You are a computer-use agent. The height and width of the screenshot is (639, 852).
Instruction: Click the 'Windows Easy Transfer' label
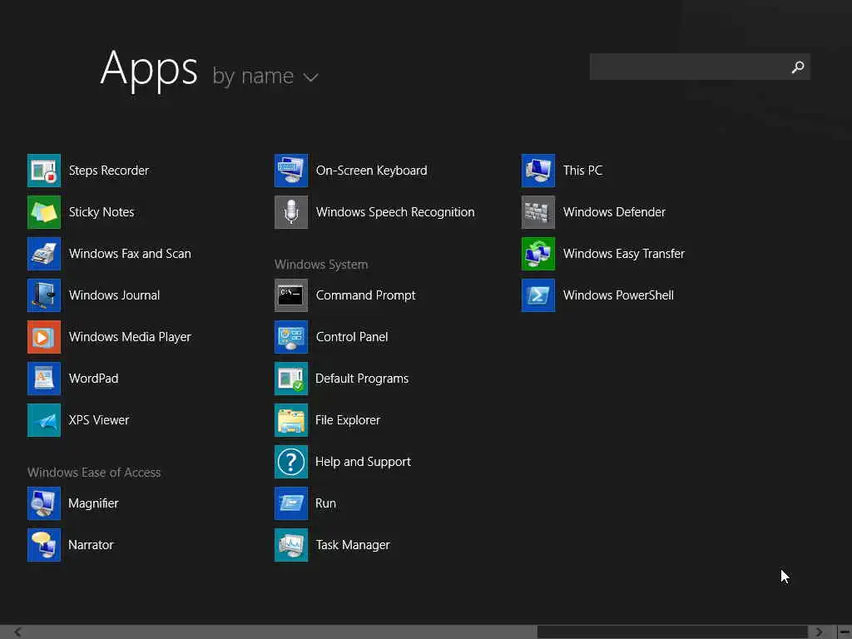pyautogui.click(x=624, y=254)
